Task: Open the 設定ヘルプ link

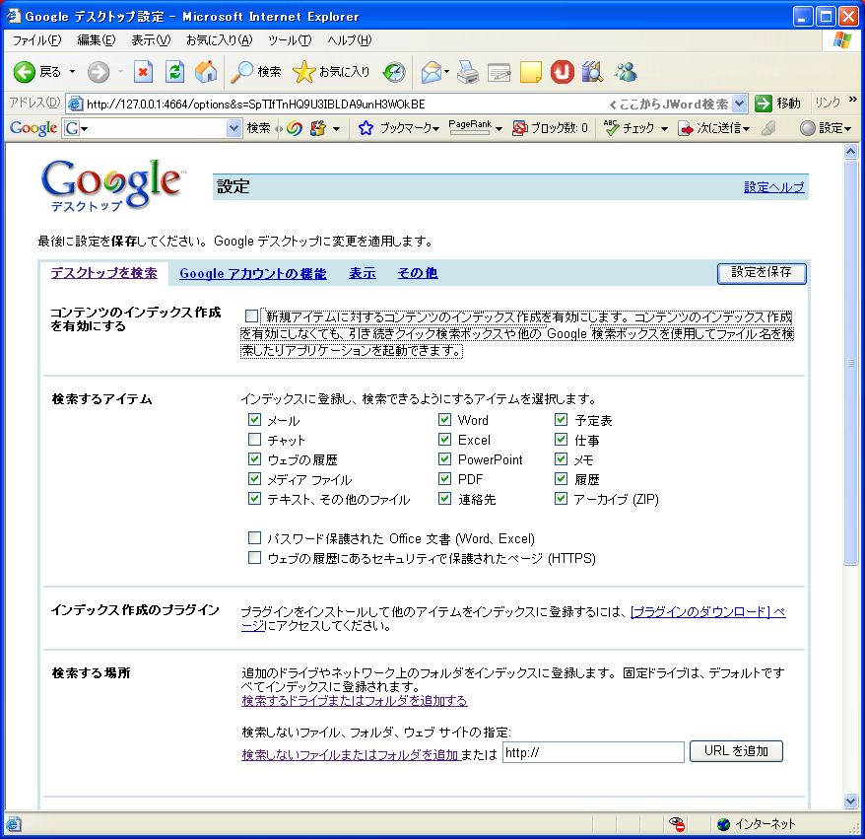Action: (x=774, y=187)
